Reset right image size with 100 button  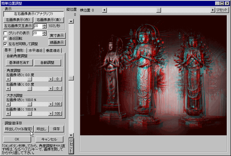point(57,113)
